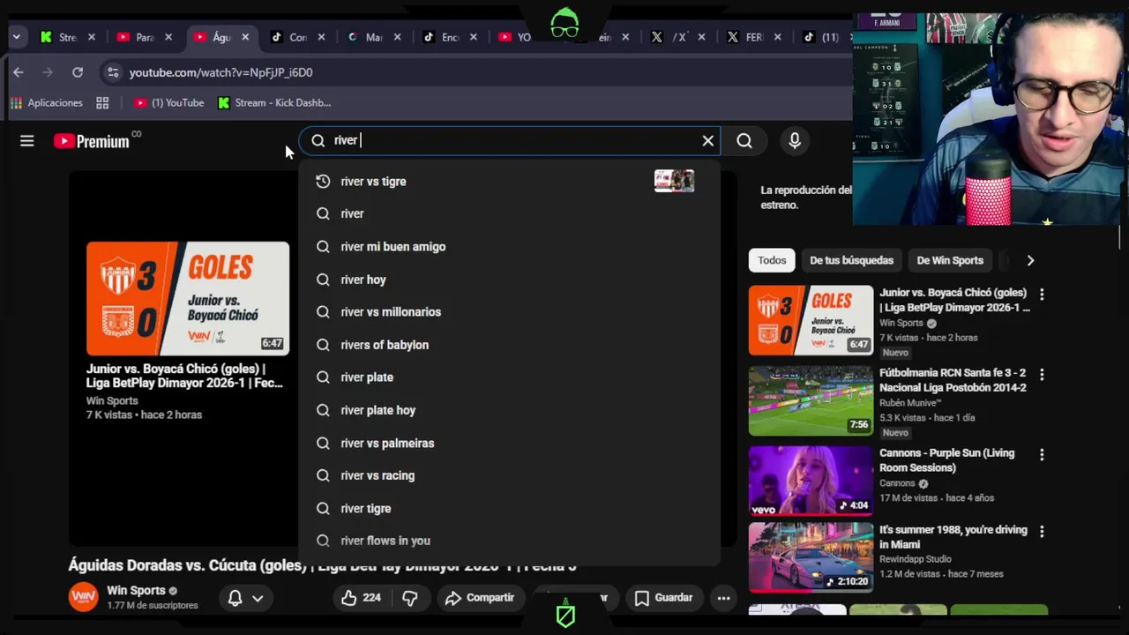Click the browser forward arrow
This screenshot has width=1129, height=635.
click(48, 72)
